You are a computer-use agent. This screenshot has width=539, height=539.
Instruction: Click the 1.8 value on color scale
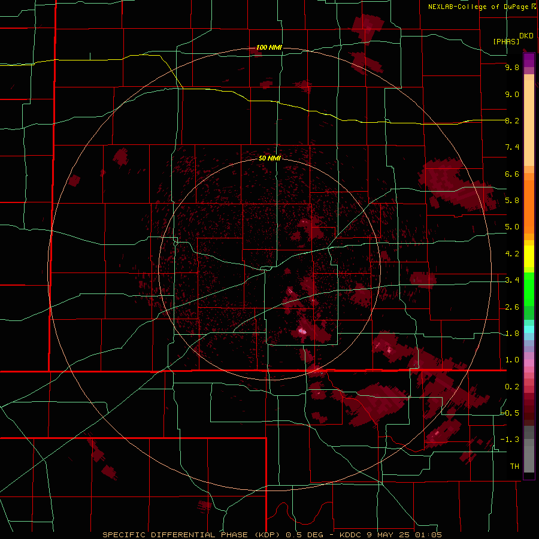point(512,334)
